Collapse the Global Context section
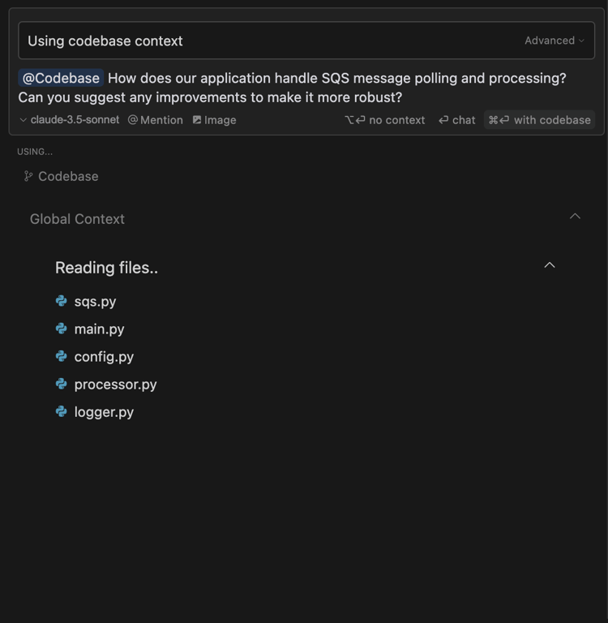This screenshot has height=623, width=608. [575, 216]
